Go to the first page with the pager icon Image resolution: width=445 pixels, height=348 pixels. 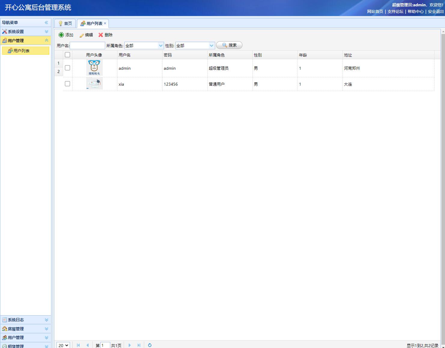(x=78, y=345)
